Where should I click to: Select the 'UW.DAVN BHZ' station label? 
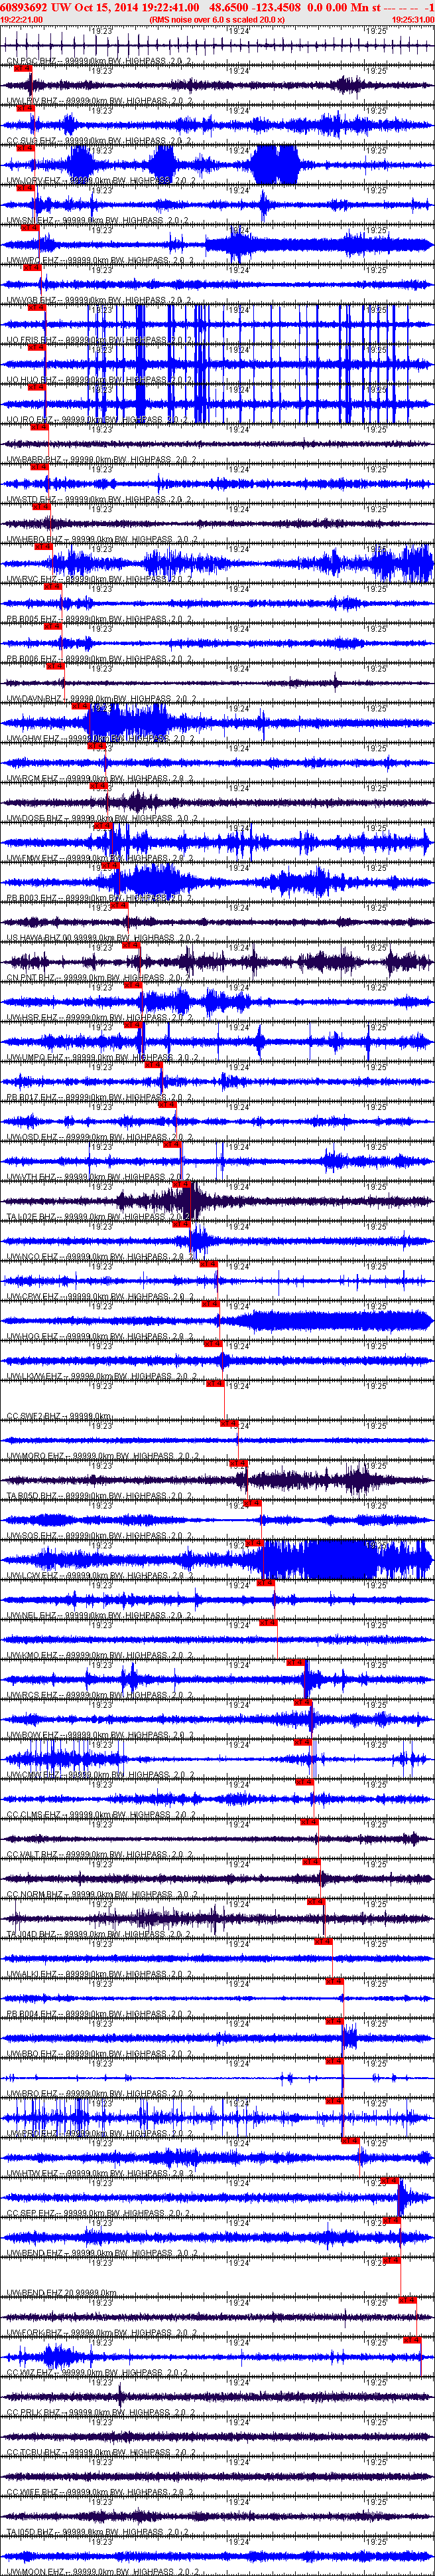coord(33,699)
